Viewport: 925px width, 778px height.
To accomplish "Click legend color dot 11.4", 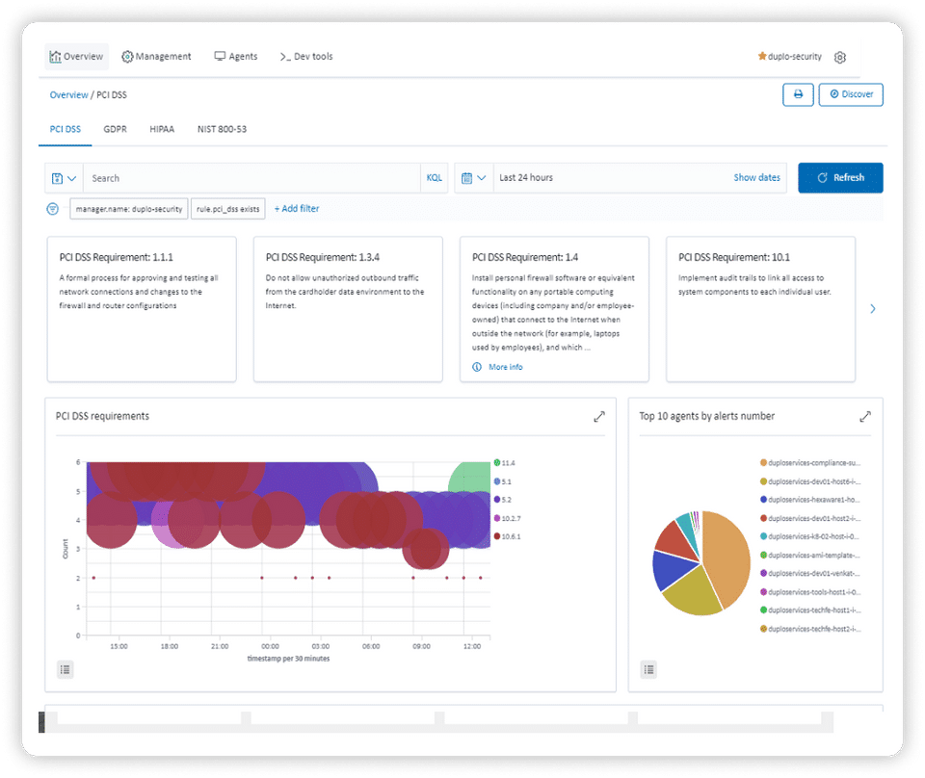I will click(497, 463).
